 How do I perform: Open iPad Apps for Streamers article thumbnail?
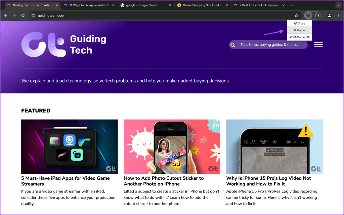pyautogui.click(x=69, y=147)
